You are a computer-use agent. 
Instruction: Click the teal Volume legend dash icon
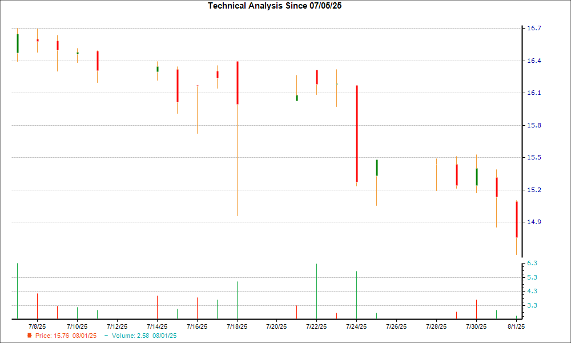(x=106, y=336)
